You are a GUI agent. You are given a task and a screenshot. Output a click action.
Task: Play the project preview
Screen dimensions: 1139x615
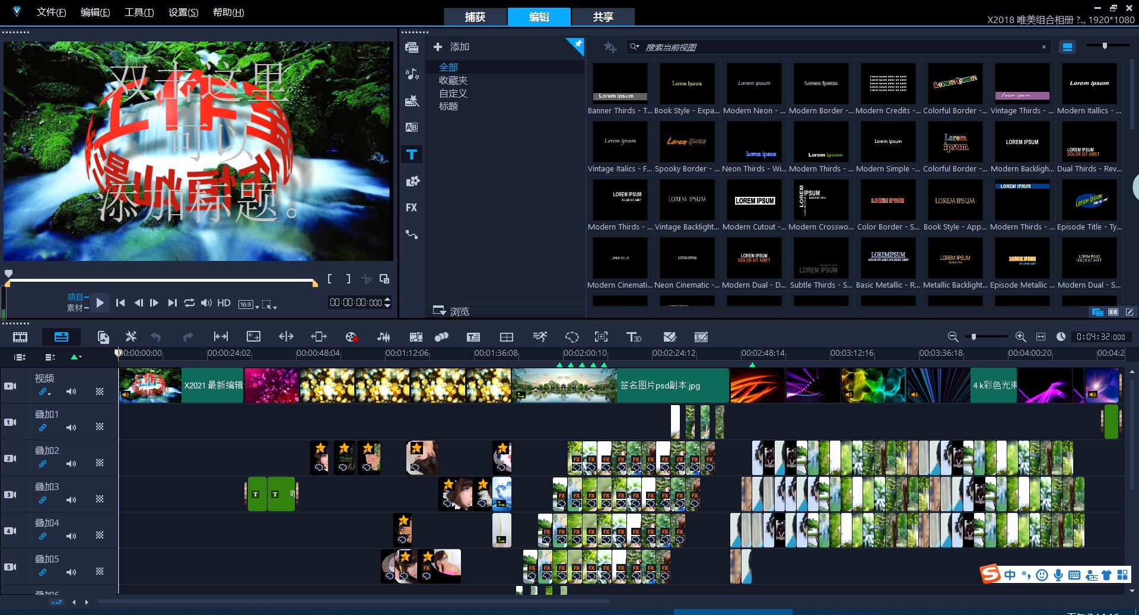(x=100, y=302)
